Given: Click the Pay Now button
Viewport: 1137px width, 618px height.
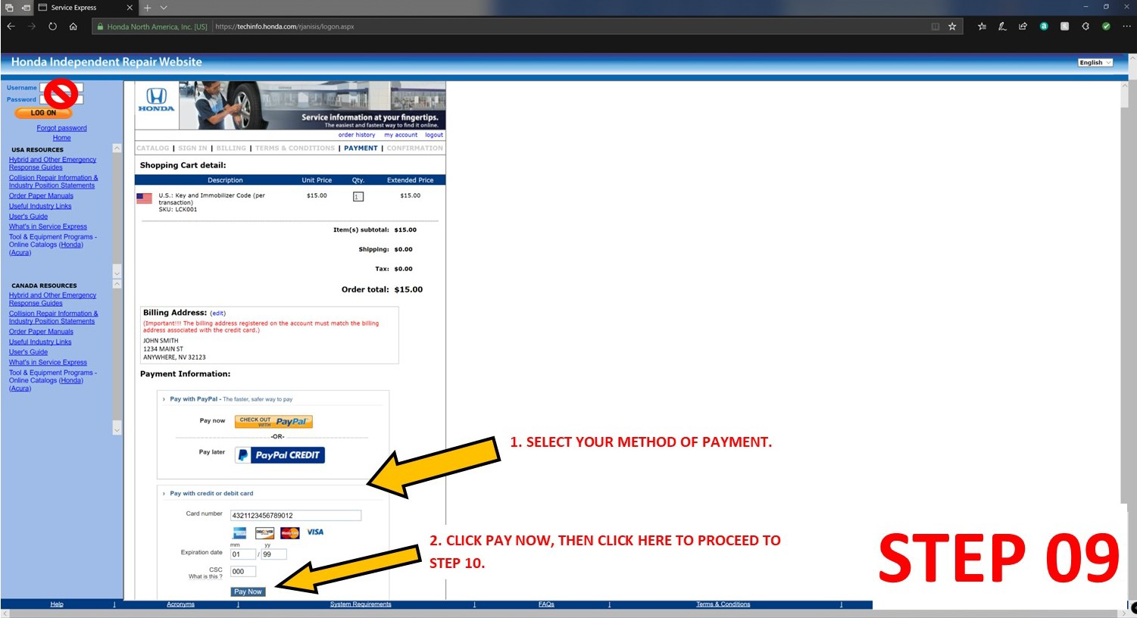Looking at the screenshot, I should point(248,591).
